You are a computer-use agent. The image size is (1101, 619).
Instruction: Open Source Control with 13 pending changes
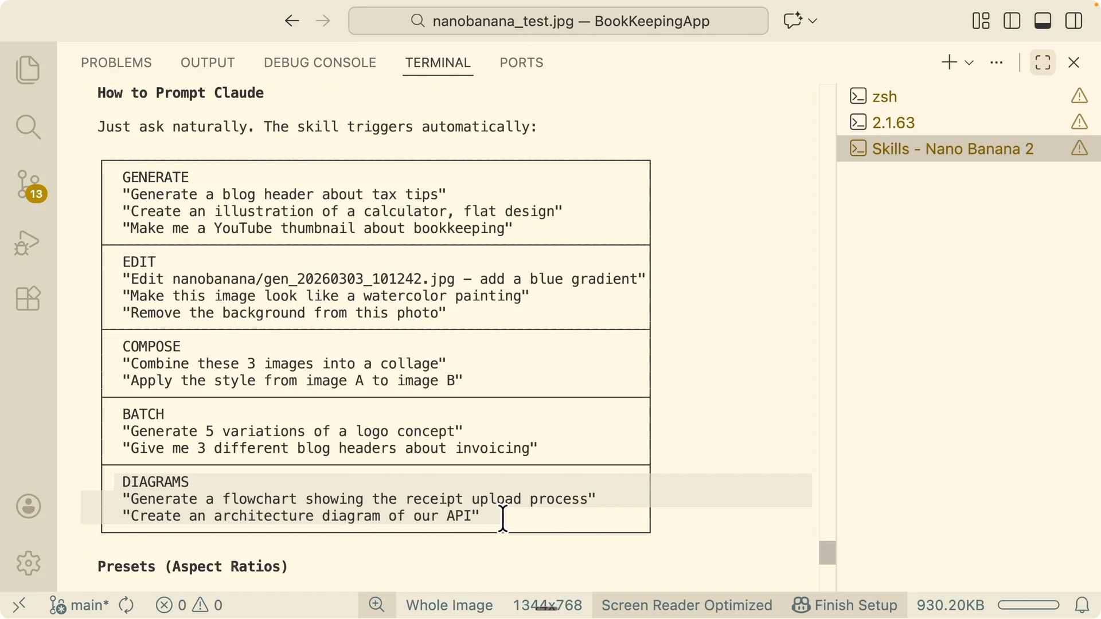click(30, 185)
